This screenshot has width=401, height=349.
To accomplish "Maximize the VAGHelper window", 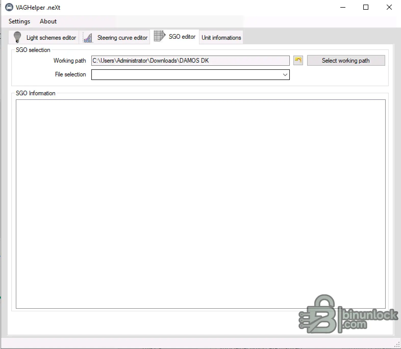I will (366, 7).
